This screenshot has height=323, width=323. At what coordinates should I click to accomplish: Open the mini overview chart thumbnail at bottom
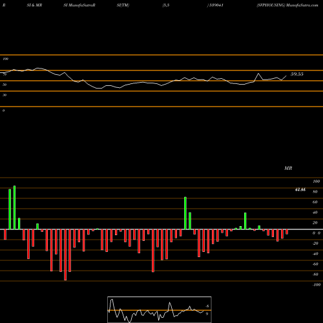(160, 309)
